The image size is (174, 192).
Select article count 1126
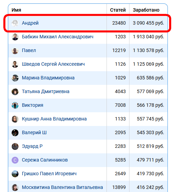(x=120, y=64)
